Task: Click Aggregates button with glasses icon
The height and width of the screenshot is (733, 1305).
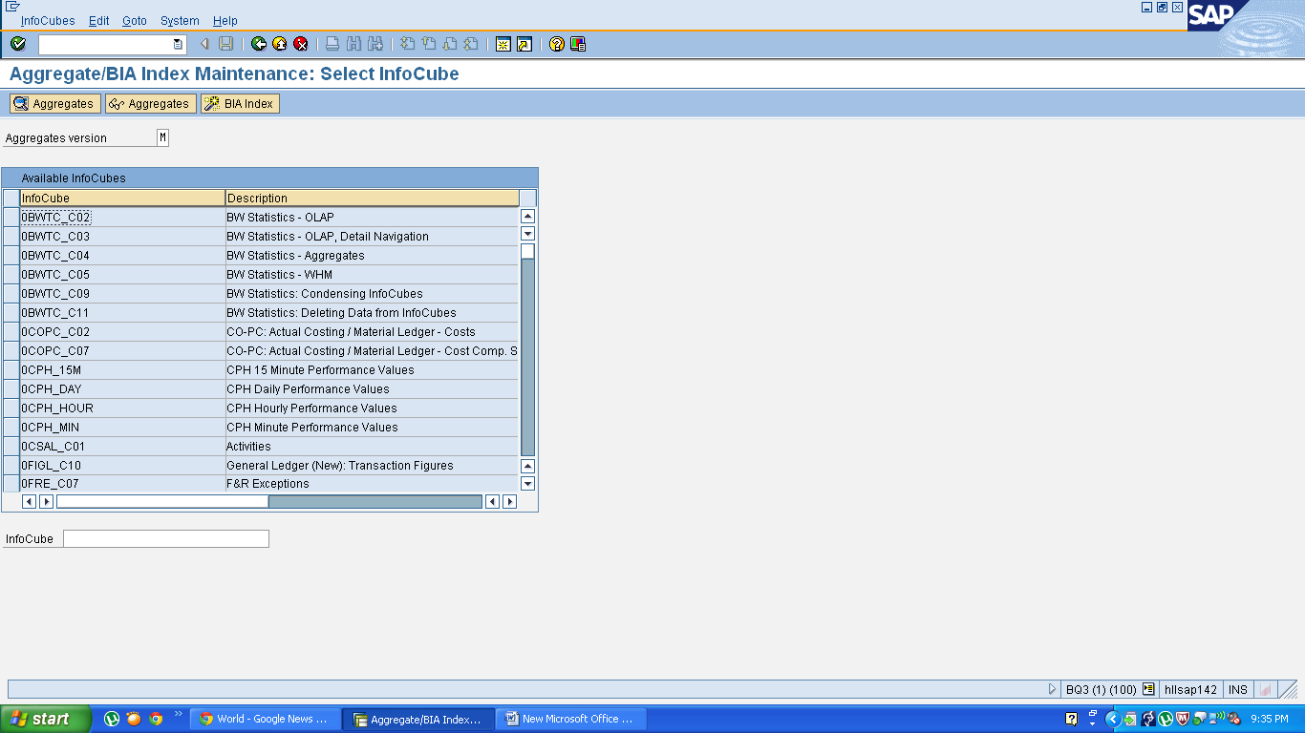Action: 150,103
